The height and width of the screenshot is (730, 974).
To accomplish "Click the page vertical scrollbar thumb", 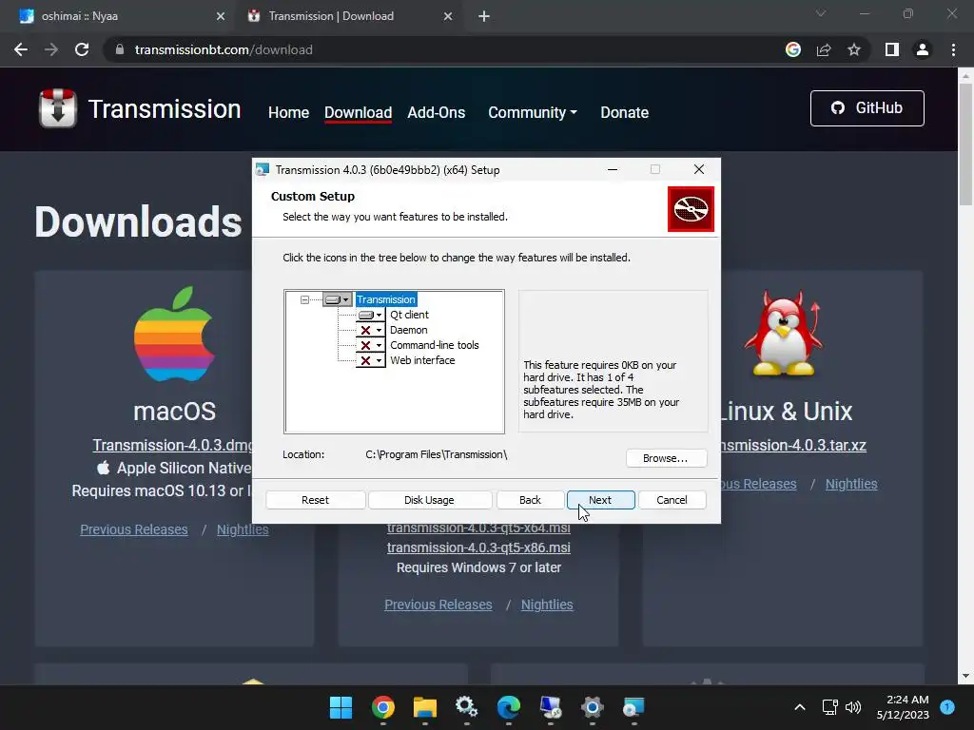I will tap(965, 144).
